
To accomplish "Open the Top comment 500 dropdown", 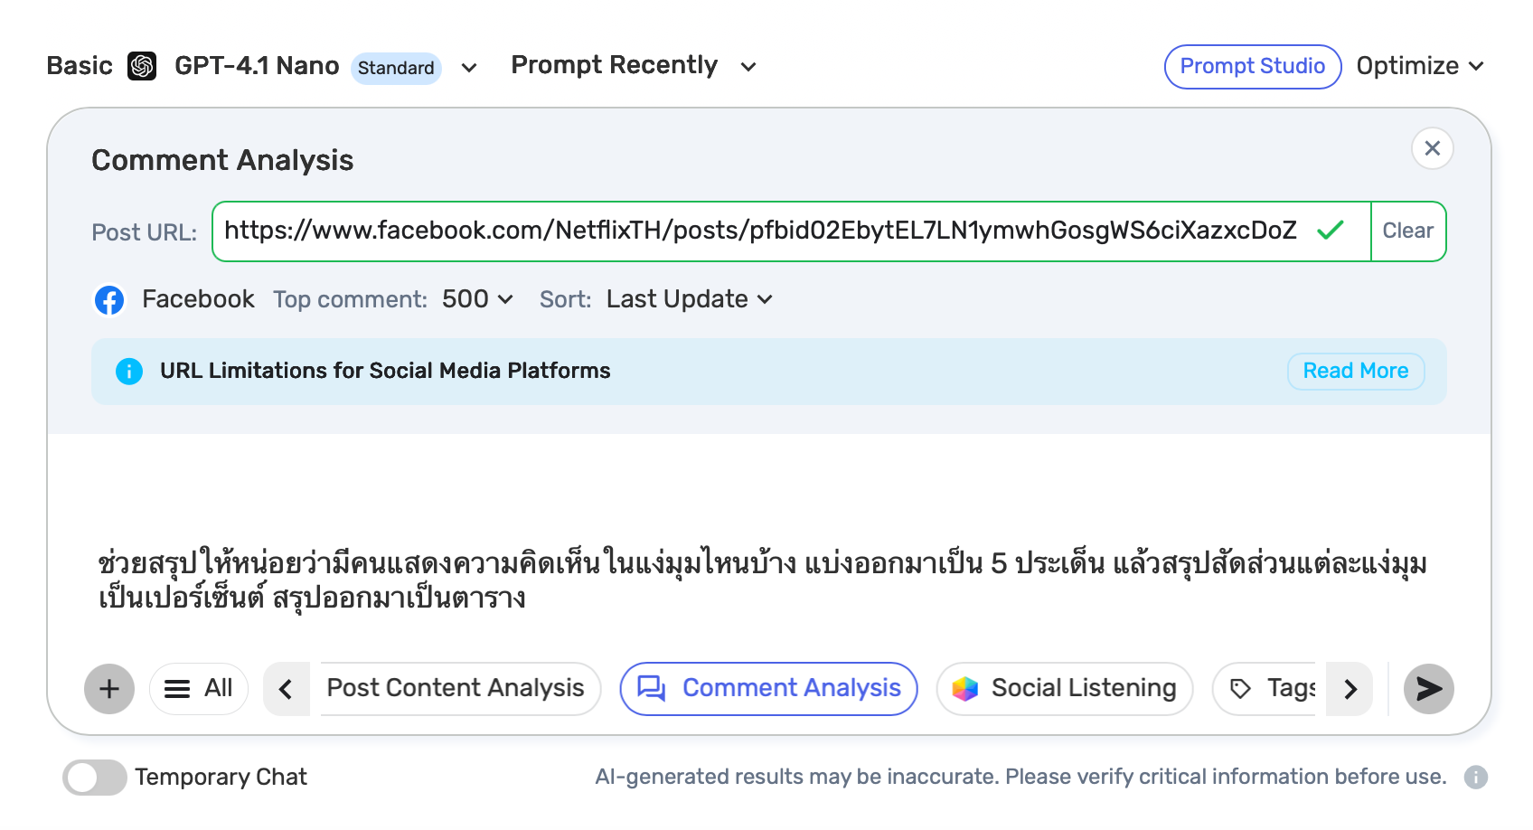I will [x=478, y=299].
